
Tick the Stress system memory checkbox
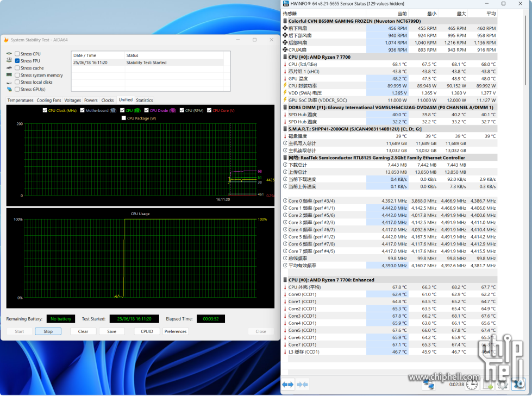coord(17,75)
